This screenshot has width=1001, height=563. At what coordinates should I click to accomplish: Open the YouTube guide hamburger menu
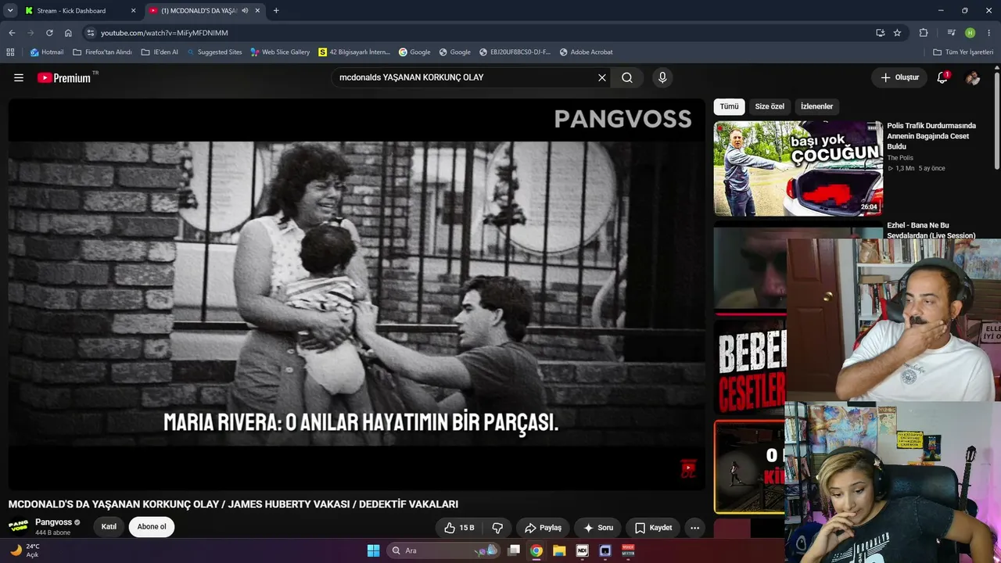[x=19, y=77]
